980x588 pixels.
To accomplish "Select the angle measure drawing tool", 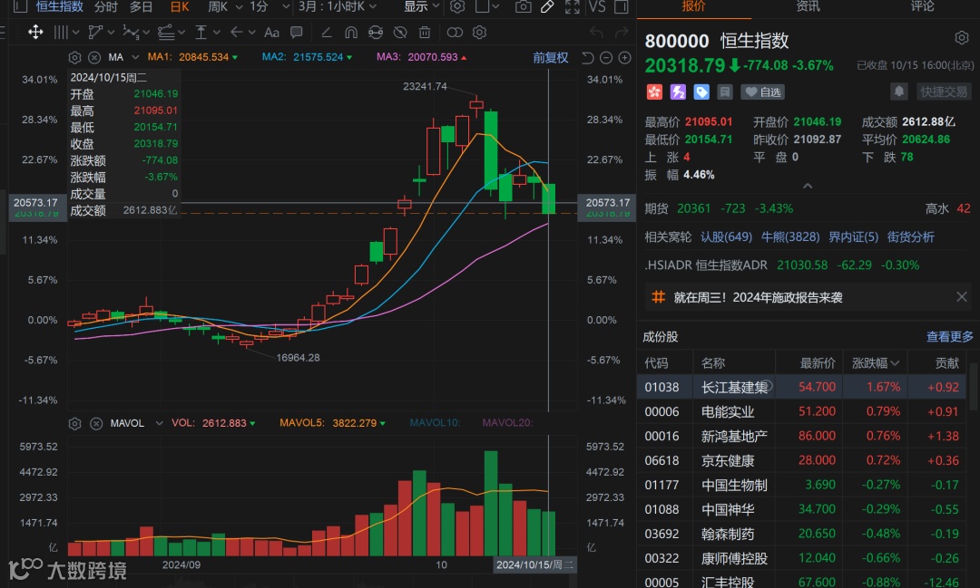I will [326, 33].
